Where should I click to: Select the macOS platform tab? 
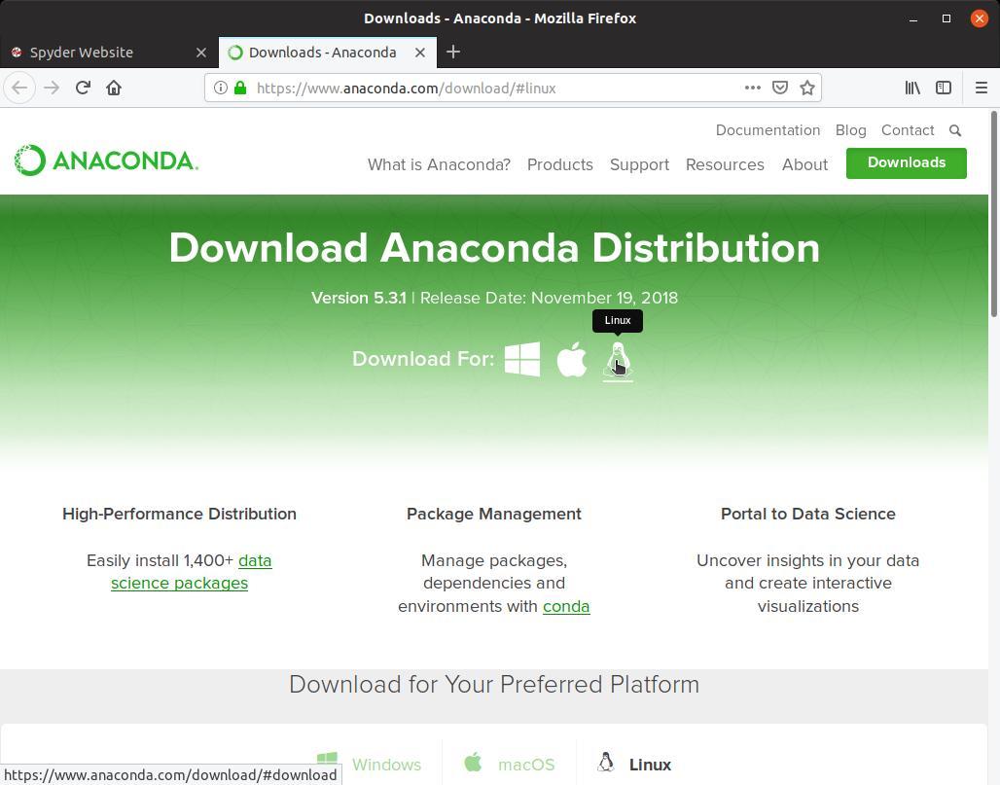510,764
